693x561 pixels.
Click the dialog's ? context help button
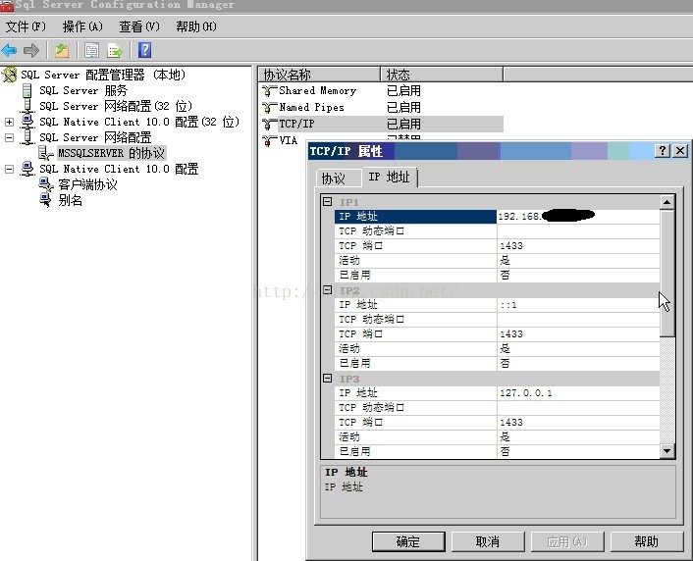[662, 151]
